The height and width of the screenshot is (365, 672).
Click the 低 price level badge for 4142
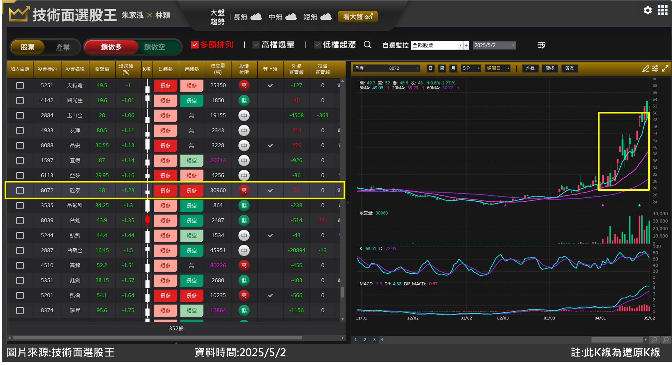point(244,100)
